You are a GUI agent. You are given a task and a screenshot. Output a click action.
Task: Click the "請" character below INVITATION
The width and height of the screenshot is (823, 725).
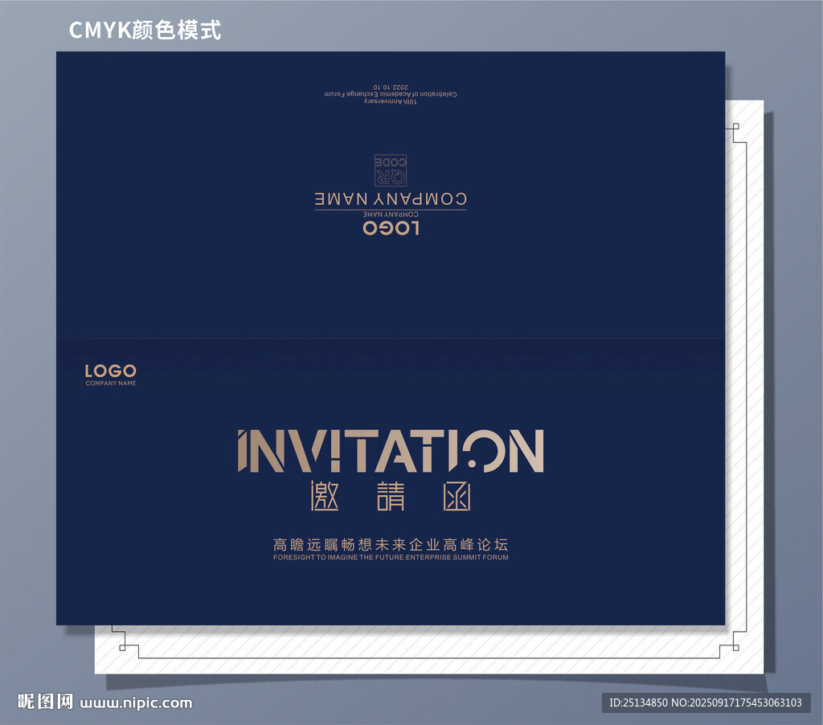[x=391, y=496]
